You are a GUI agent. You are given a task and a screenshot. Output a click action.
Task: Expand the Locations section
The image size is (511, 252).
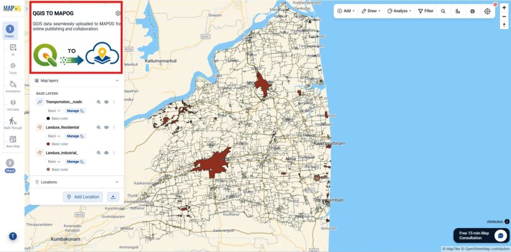point(117,182)
